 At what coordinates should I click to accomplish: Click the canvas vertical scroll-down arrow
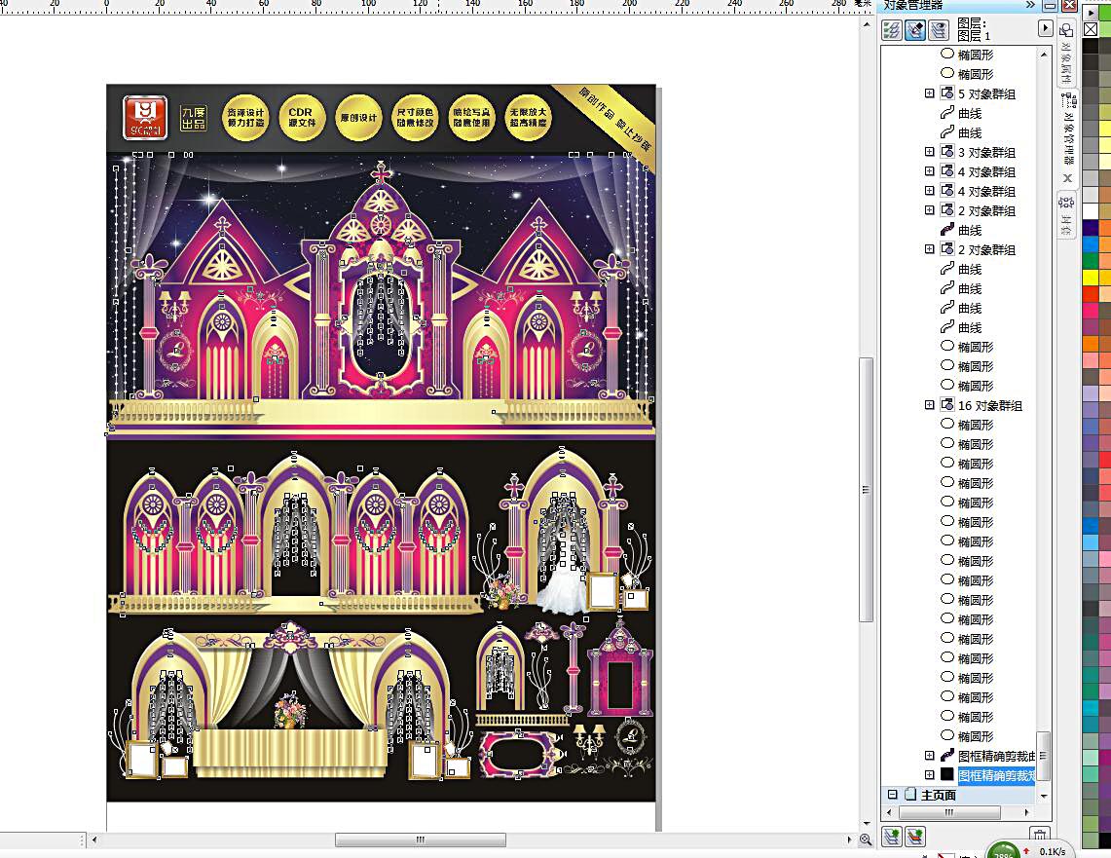tap(866, 824)
